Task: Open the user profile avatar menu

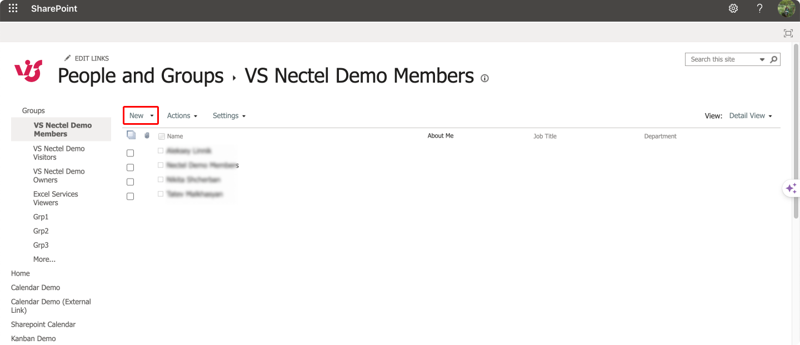Action: point(787,8)
